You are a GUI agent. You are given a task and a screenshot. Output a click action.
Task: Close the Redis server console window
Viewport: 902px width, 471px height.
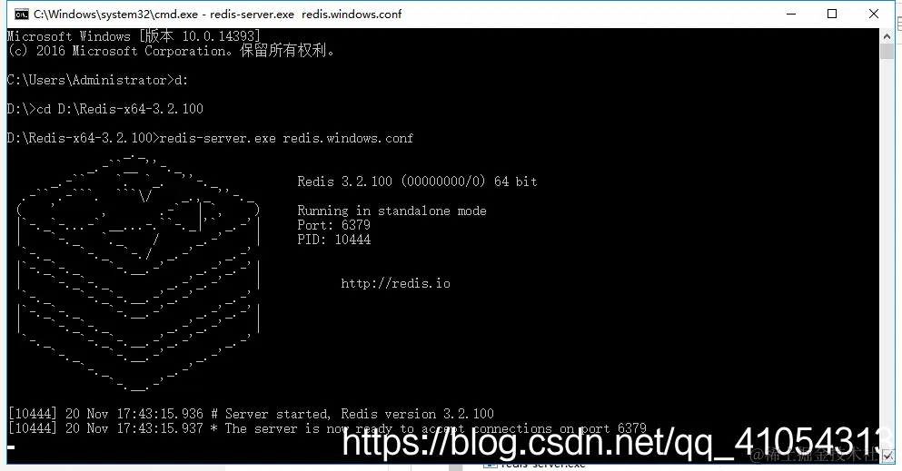pos(873,14)
